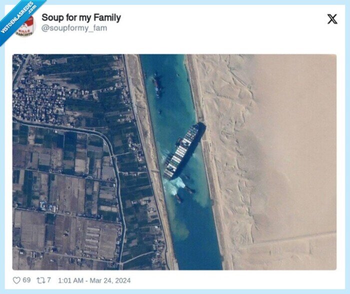Click the white churned water at ship's stern
Image resolution: width=350 pixels, height=294 pixels.
[x=174, y=185]
